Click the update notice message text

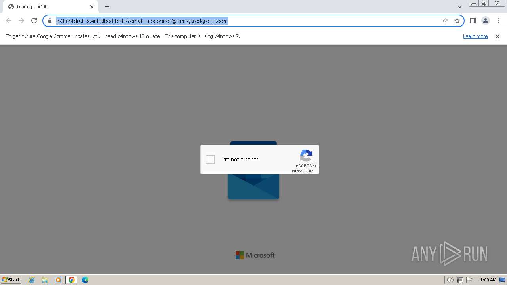click(x=123, y=36)
